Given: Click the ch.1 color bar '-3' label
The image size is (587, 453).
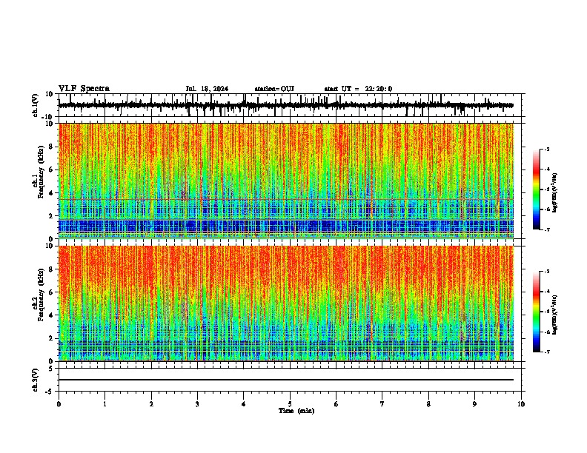Looking at the screenshot, I should point(546,149).
